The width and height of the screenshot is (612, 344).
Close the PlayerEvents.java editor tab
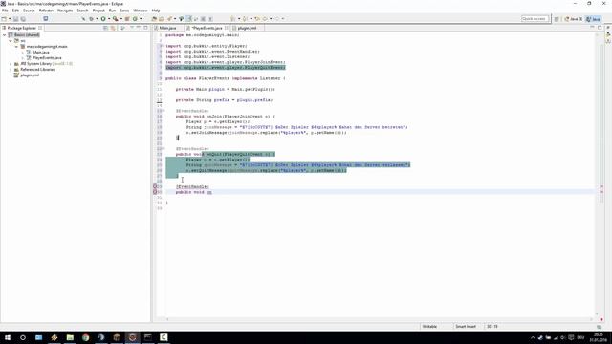[227, 28]
